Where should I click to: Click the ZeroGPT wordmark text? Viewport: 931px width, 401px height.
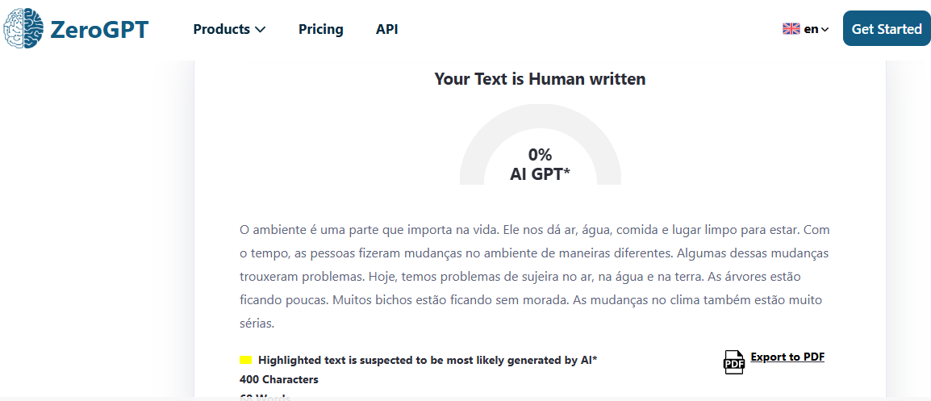[x=98, y=29]
